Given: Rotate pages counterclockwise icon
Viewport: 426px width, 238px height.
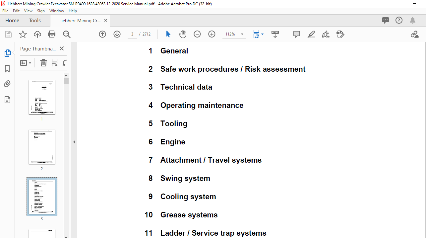Looking at the screenshot, I should (65, 63).
